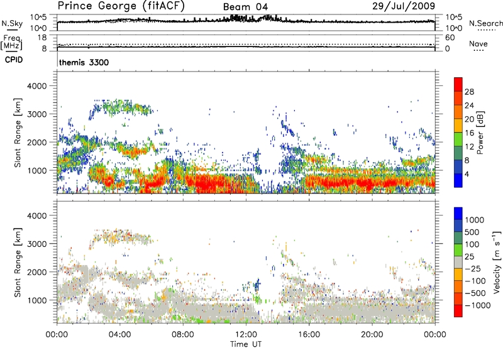Click 'Slant Range [km]' label of power panel

point(18,133)
